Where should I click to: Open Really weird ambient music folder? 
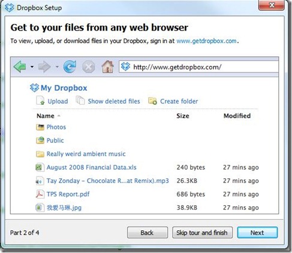(86, 154)
